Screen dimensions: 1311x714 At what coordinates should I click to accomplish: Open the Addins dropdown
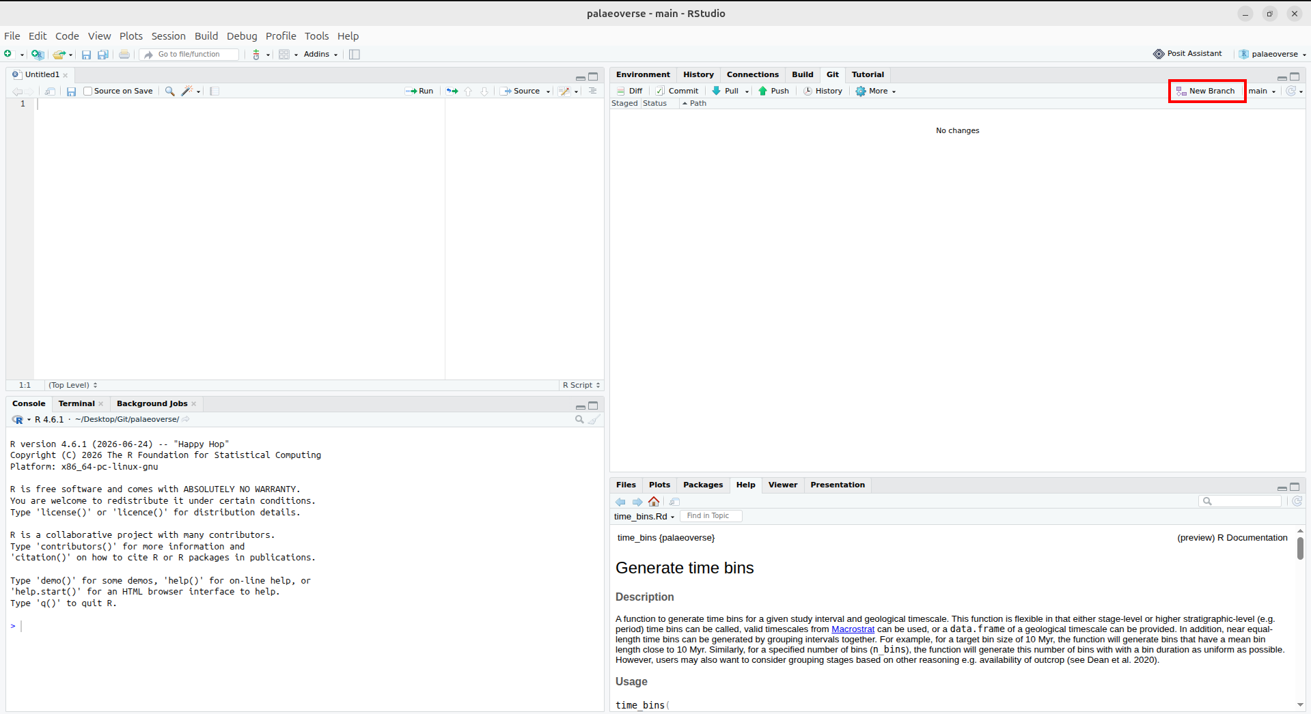[320, 55]
